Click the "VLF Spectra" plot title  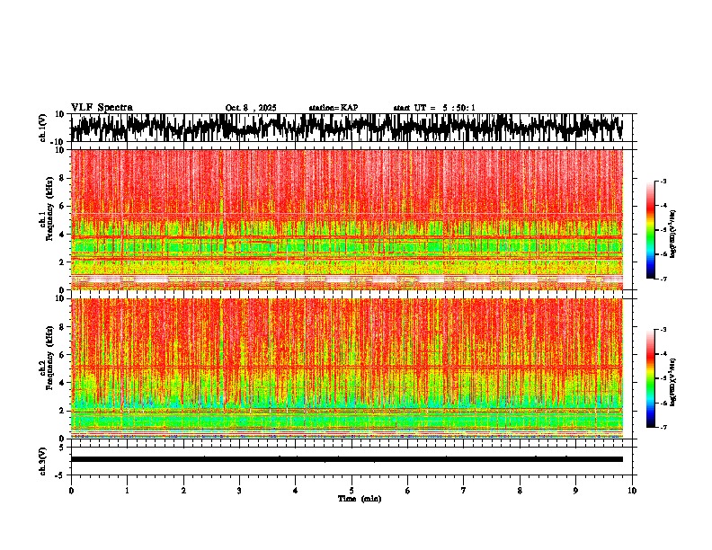pyautogui.click(x=102, y=108)
